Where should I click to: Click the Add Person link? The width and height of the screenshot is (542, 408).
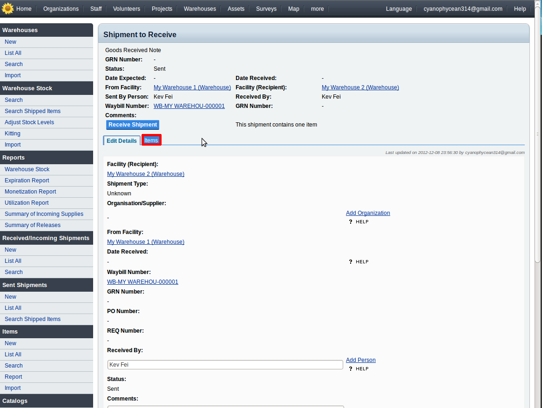pos(360,360)
